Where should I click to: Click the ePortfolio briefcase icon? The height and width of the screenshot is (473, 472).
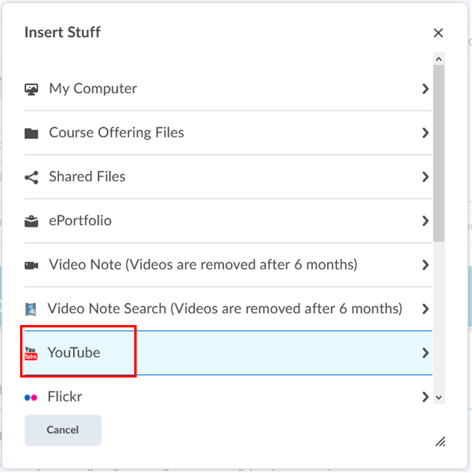pyautogui.click(x=31, y=221)
